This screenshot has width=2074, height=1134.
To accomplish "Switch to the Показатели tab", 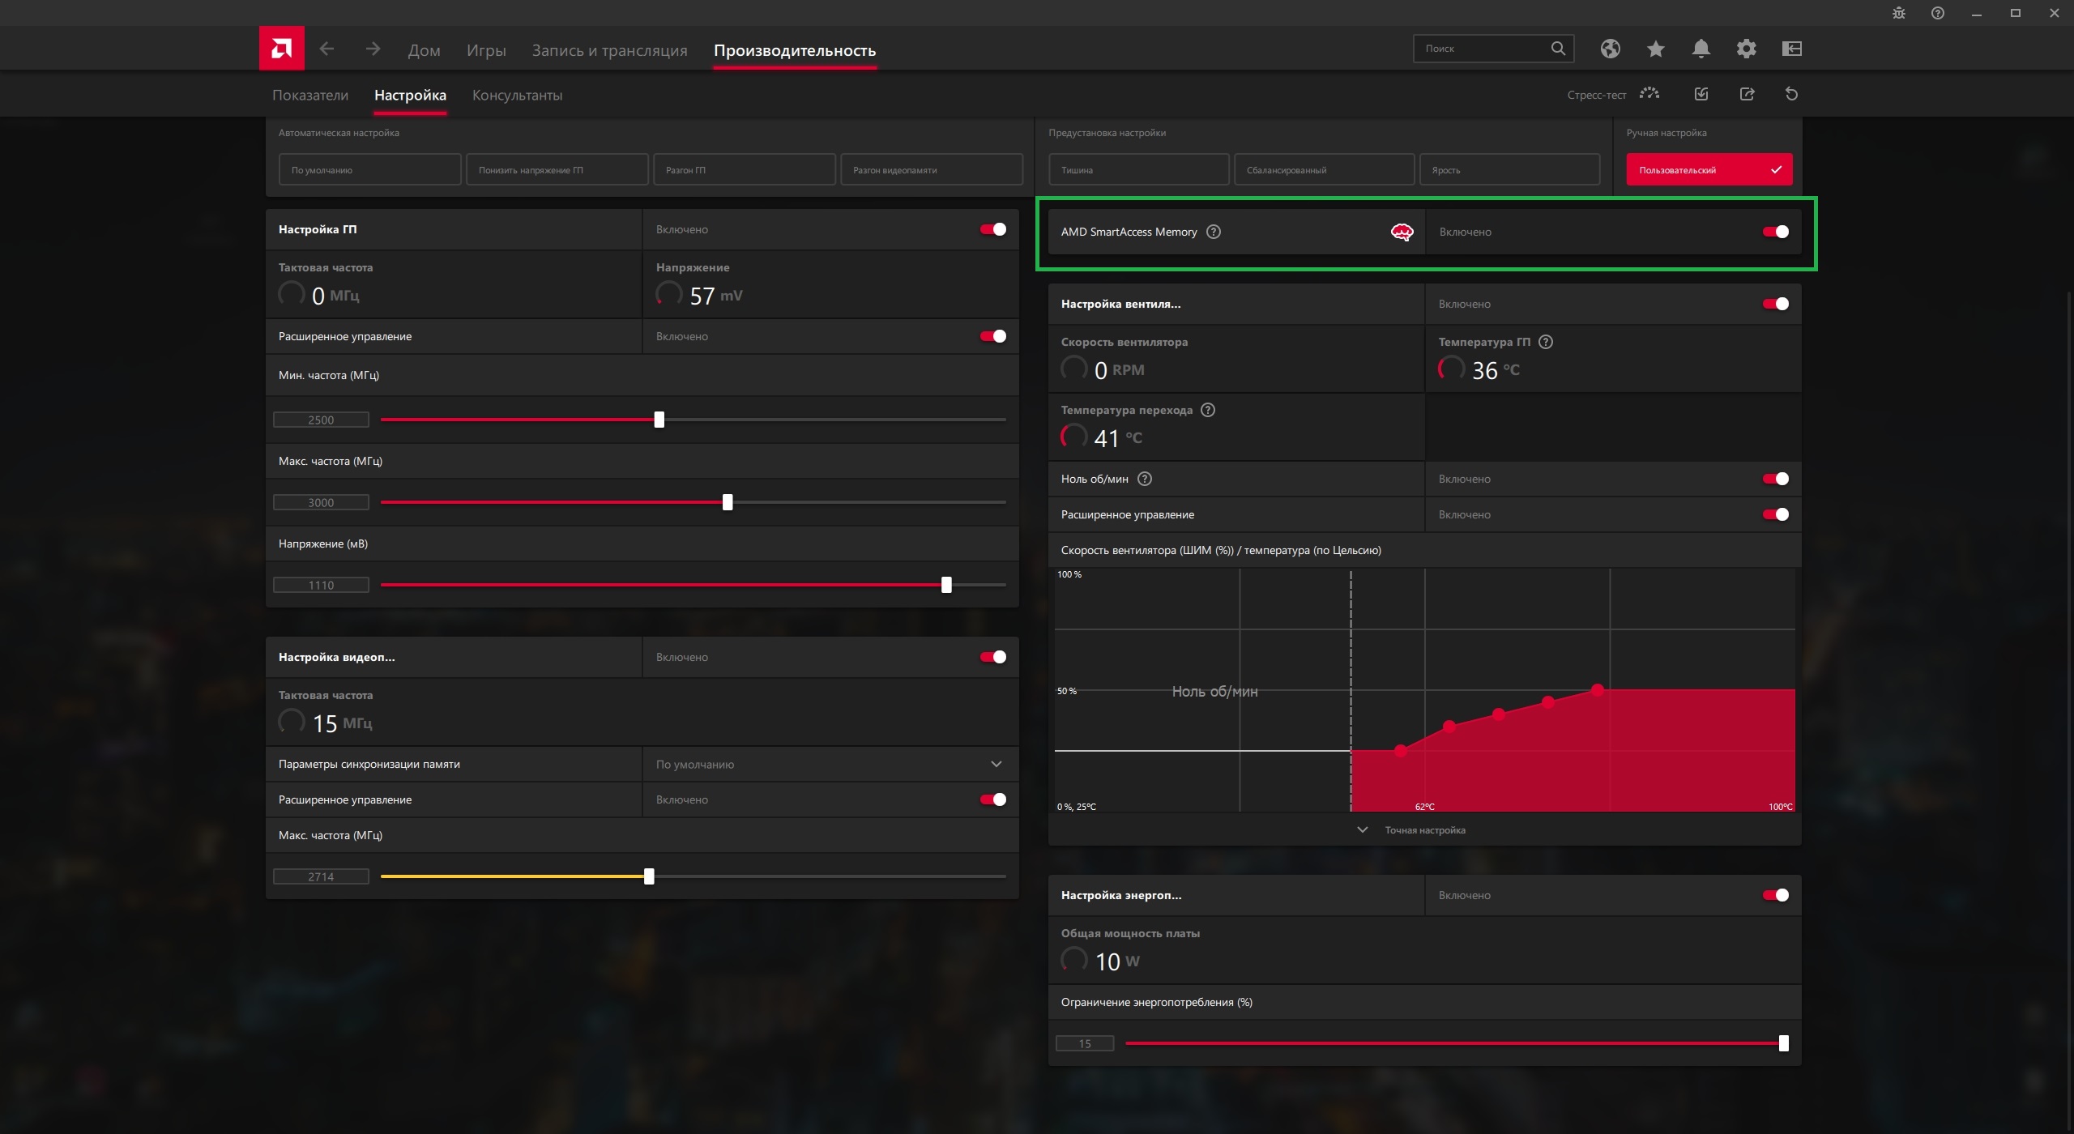I will 309,95.
